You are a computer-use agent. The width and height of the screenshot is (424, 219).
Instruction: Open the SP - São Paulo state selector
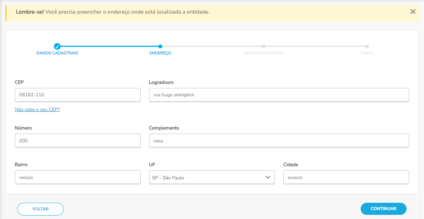point(212,177)
